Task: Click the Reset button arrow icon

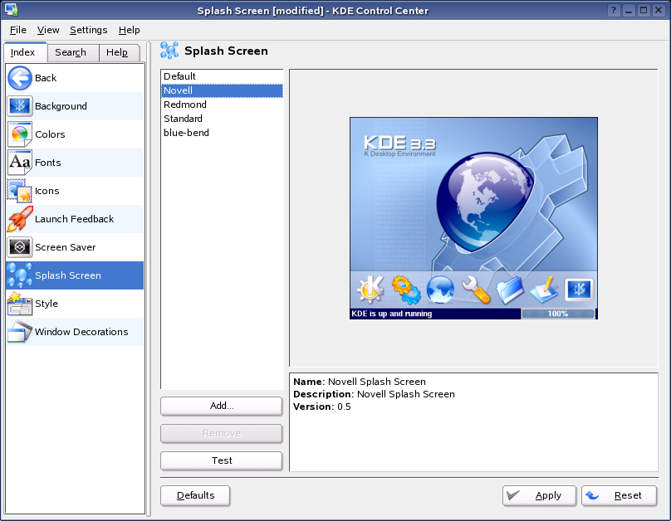Action: (593, 495)
